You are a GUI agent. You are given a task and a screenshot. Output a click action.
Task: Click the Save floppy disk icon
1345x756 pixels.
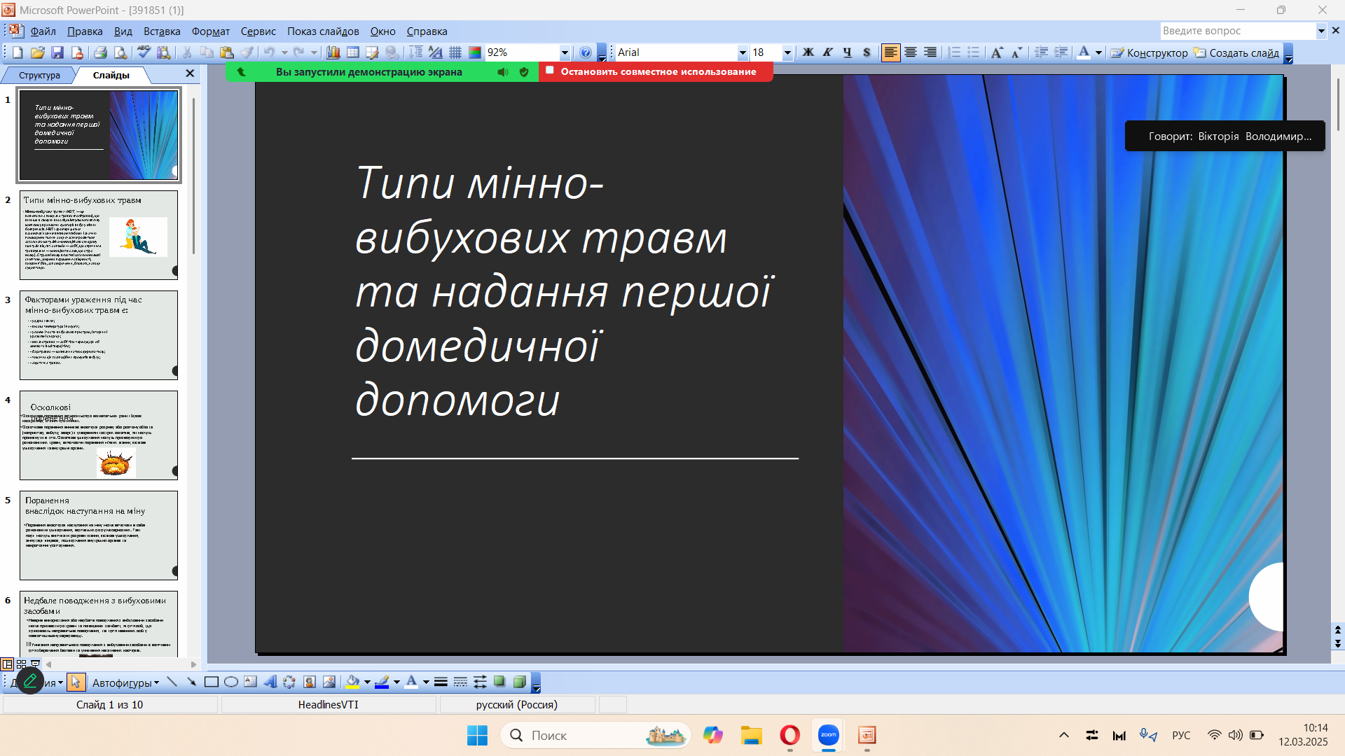[x=57, y=52]
